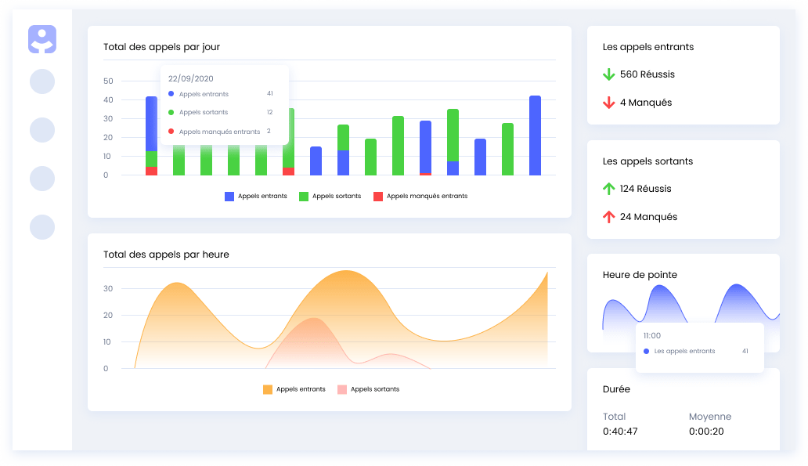Screen dimensions: 808x466
Task: Select the tallest blue bar at far right
Action: 536,135
